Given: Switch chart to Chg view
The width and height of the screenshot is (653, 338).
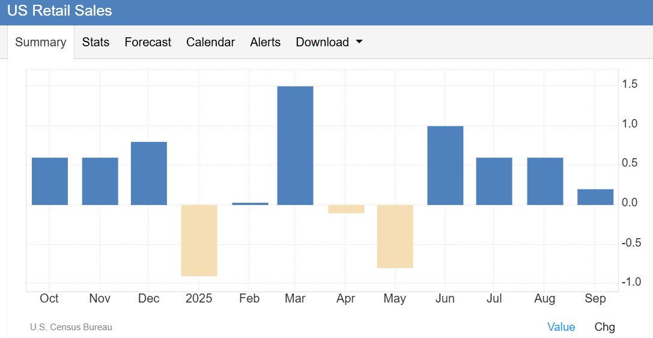Looking at the screenshot, I should click(604, 327).
